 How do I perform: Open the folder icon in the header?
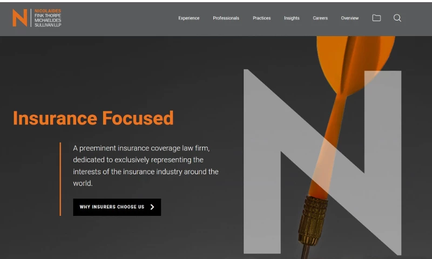pyautogui.click(x=376, y=18)
